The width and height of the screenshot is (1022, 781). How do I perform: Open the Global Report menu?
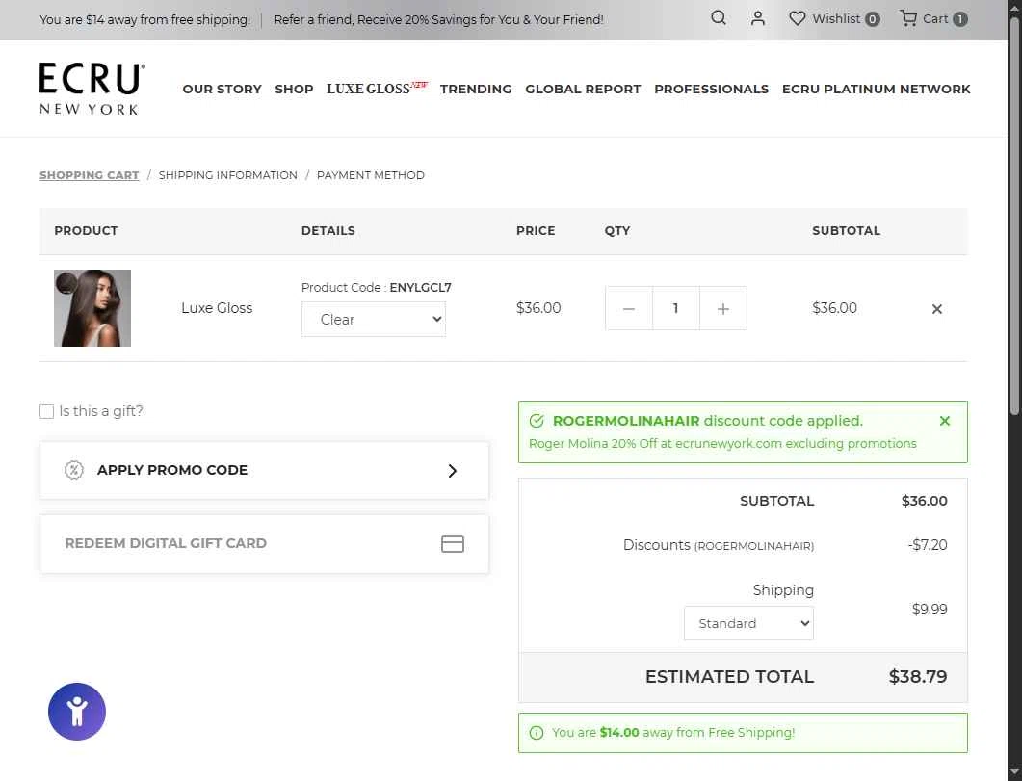(583, 90)
